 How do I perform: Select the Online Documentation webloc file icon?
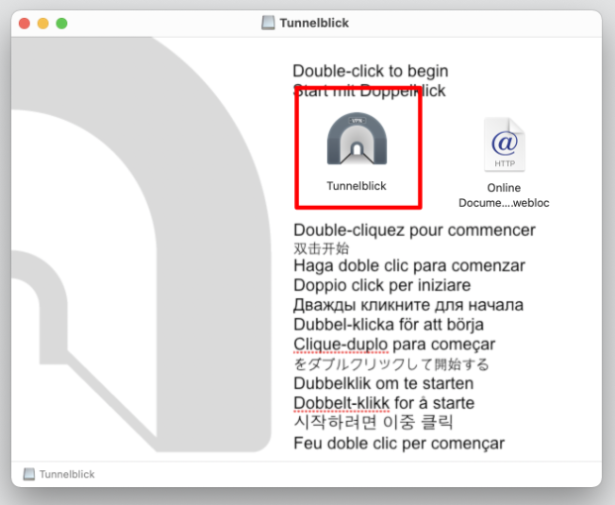(504, 145)
